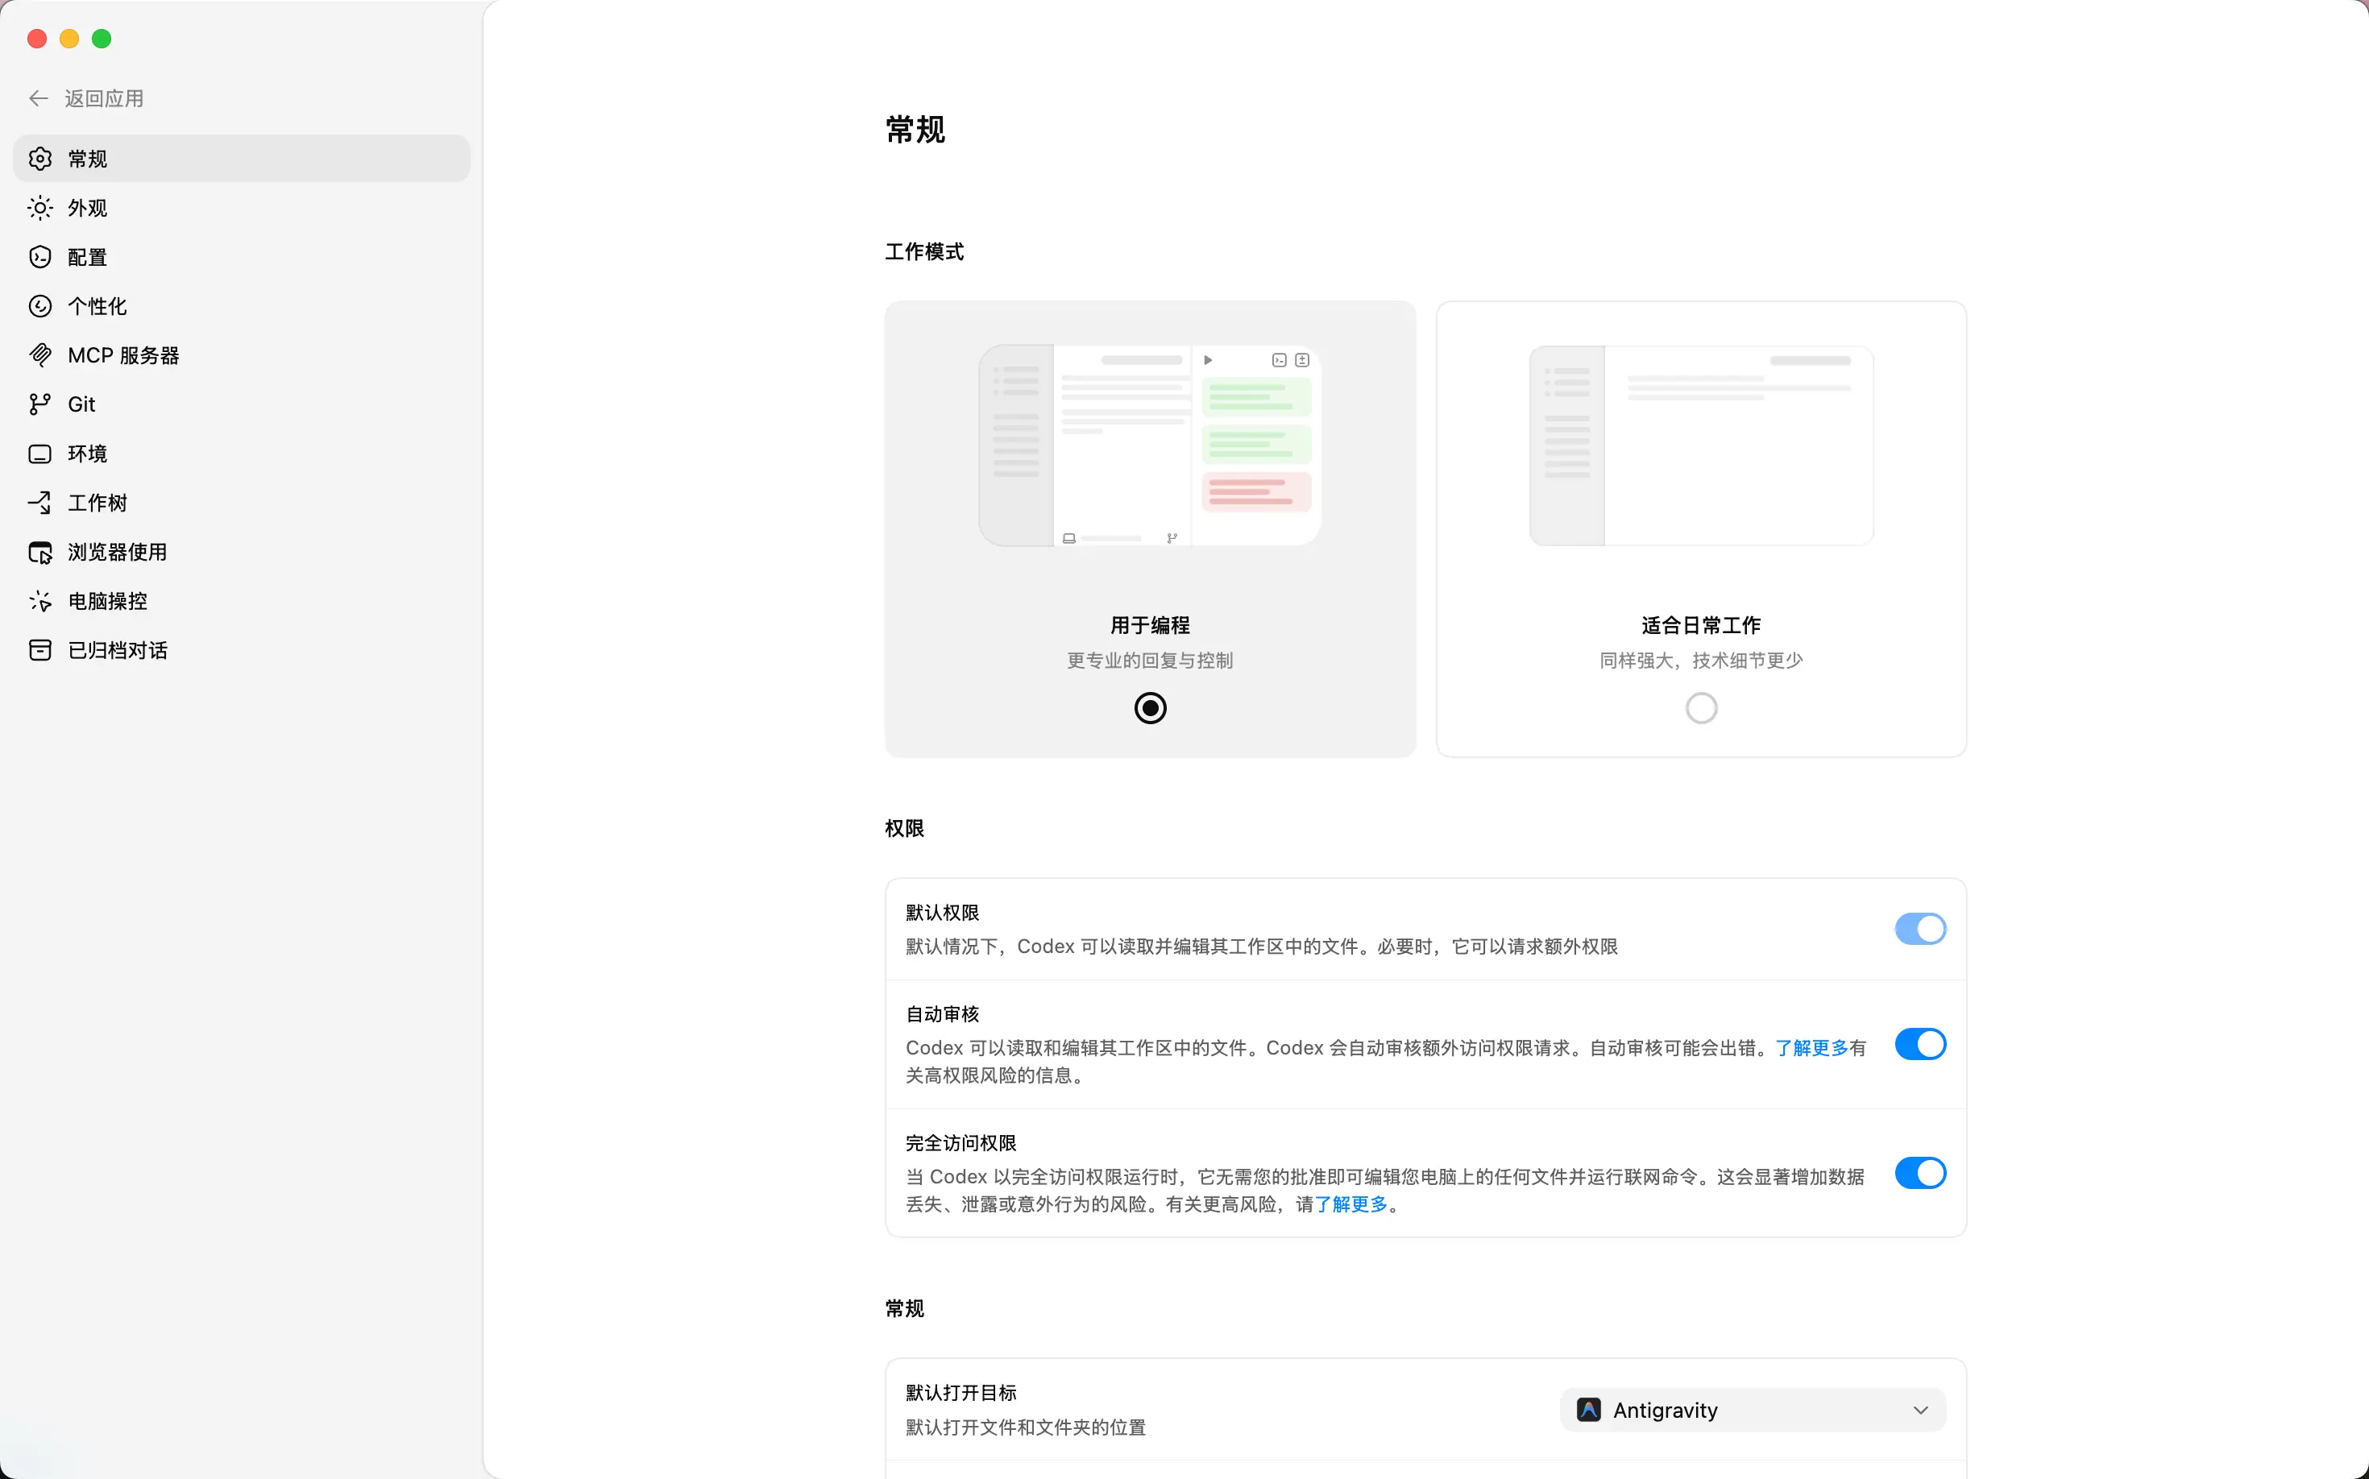Go to the 个性化 settings page
Image resolution: width=2369 pixels, height=1479 pixels.
click(97, 306)
